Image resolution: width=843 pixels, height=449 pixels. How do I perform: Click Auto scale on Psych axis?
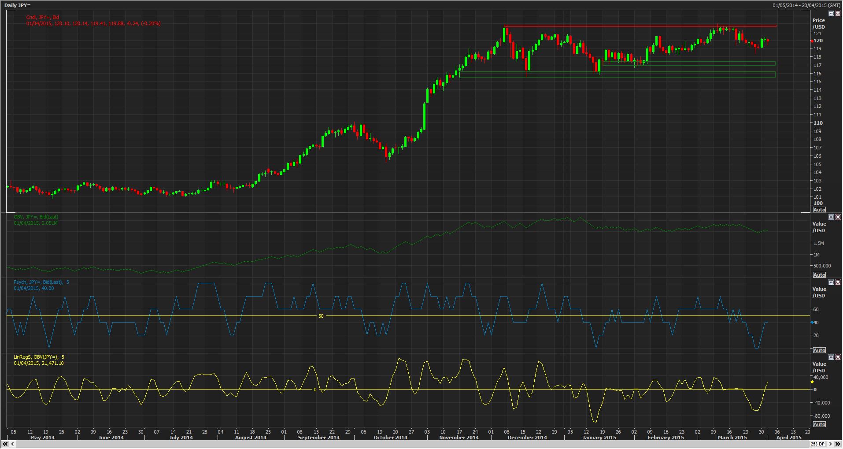pos(819,350)
